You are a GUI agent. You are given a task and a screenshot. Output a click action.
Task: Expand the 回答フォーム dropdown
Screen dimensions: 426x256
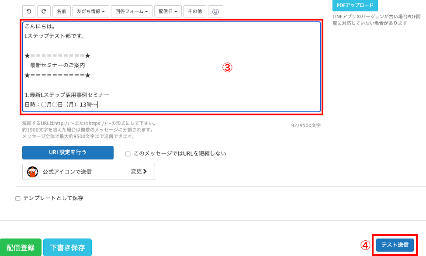point(131,11)
